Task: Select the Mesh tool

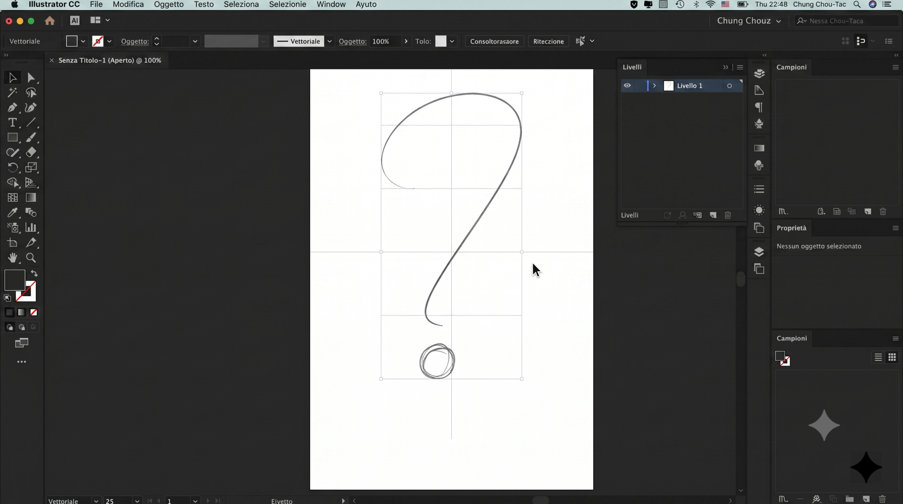Action: pos(12,198)
